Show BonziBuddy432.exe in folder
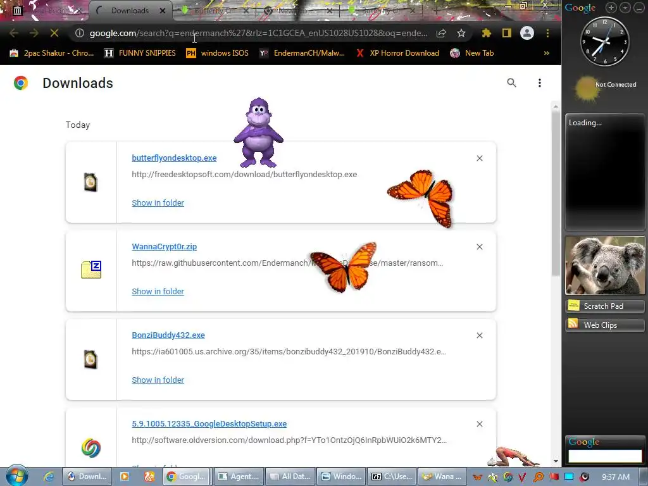This screenshot has width=648, height=486. point(158,380)
